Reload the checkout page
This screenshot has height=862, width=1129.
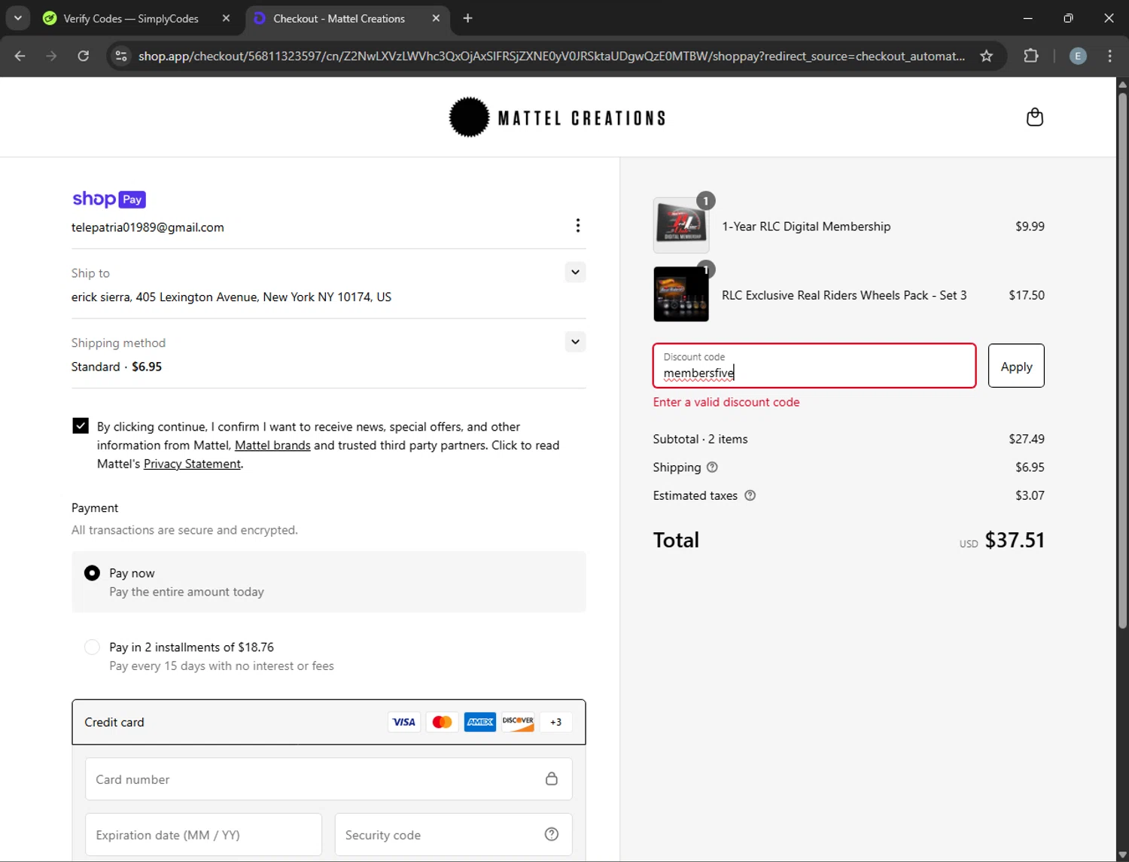click(x=84, y=56)
